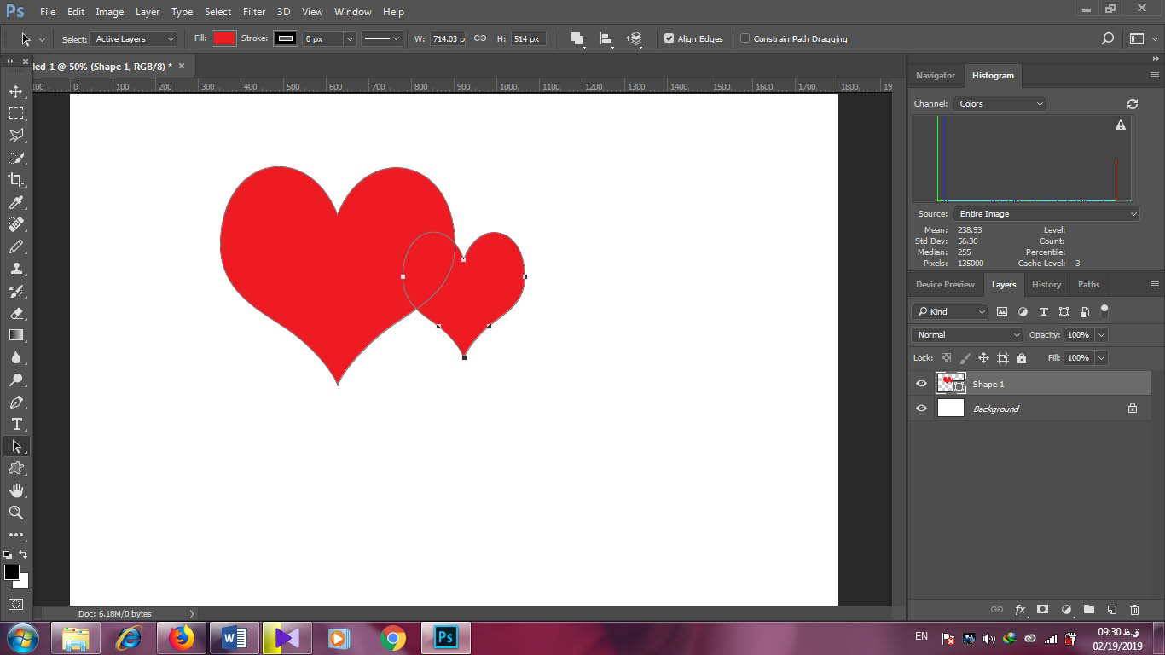This screenshot has height=655, width=1165.
Task: Open the stroke width dropdown
Action: pyautogui.click(x=350, y=38)
